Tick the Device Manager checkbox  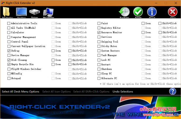point(9,55)
